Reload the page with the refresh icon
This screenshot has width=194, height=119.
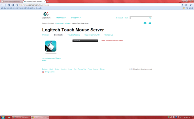pos(9,5)
